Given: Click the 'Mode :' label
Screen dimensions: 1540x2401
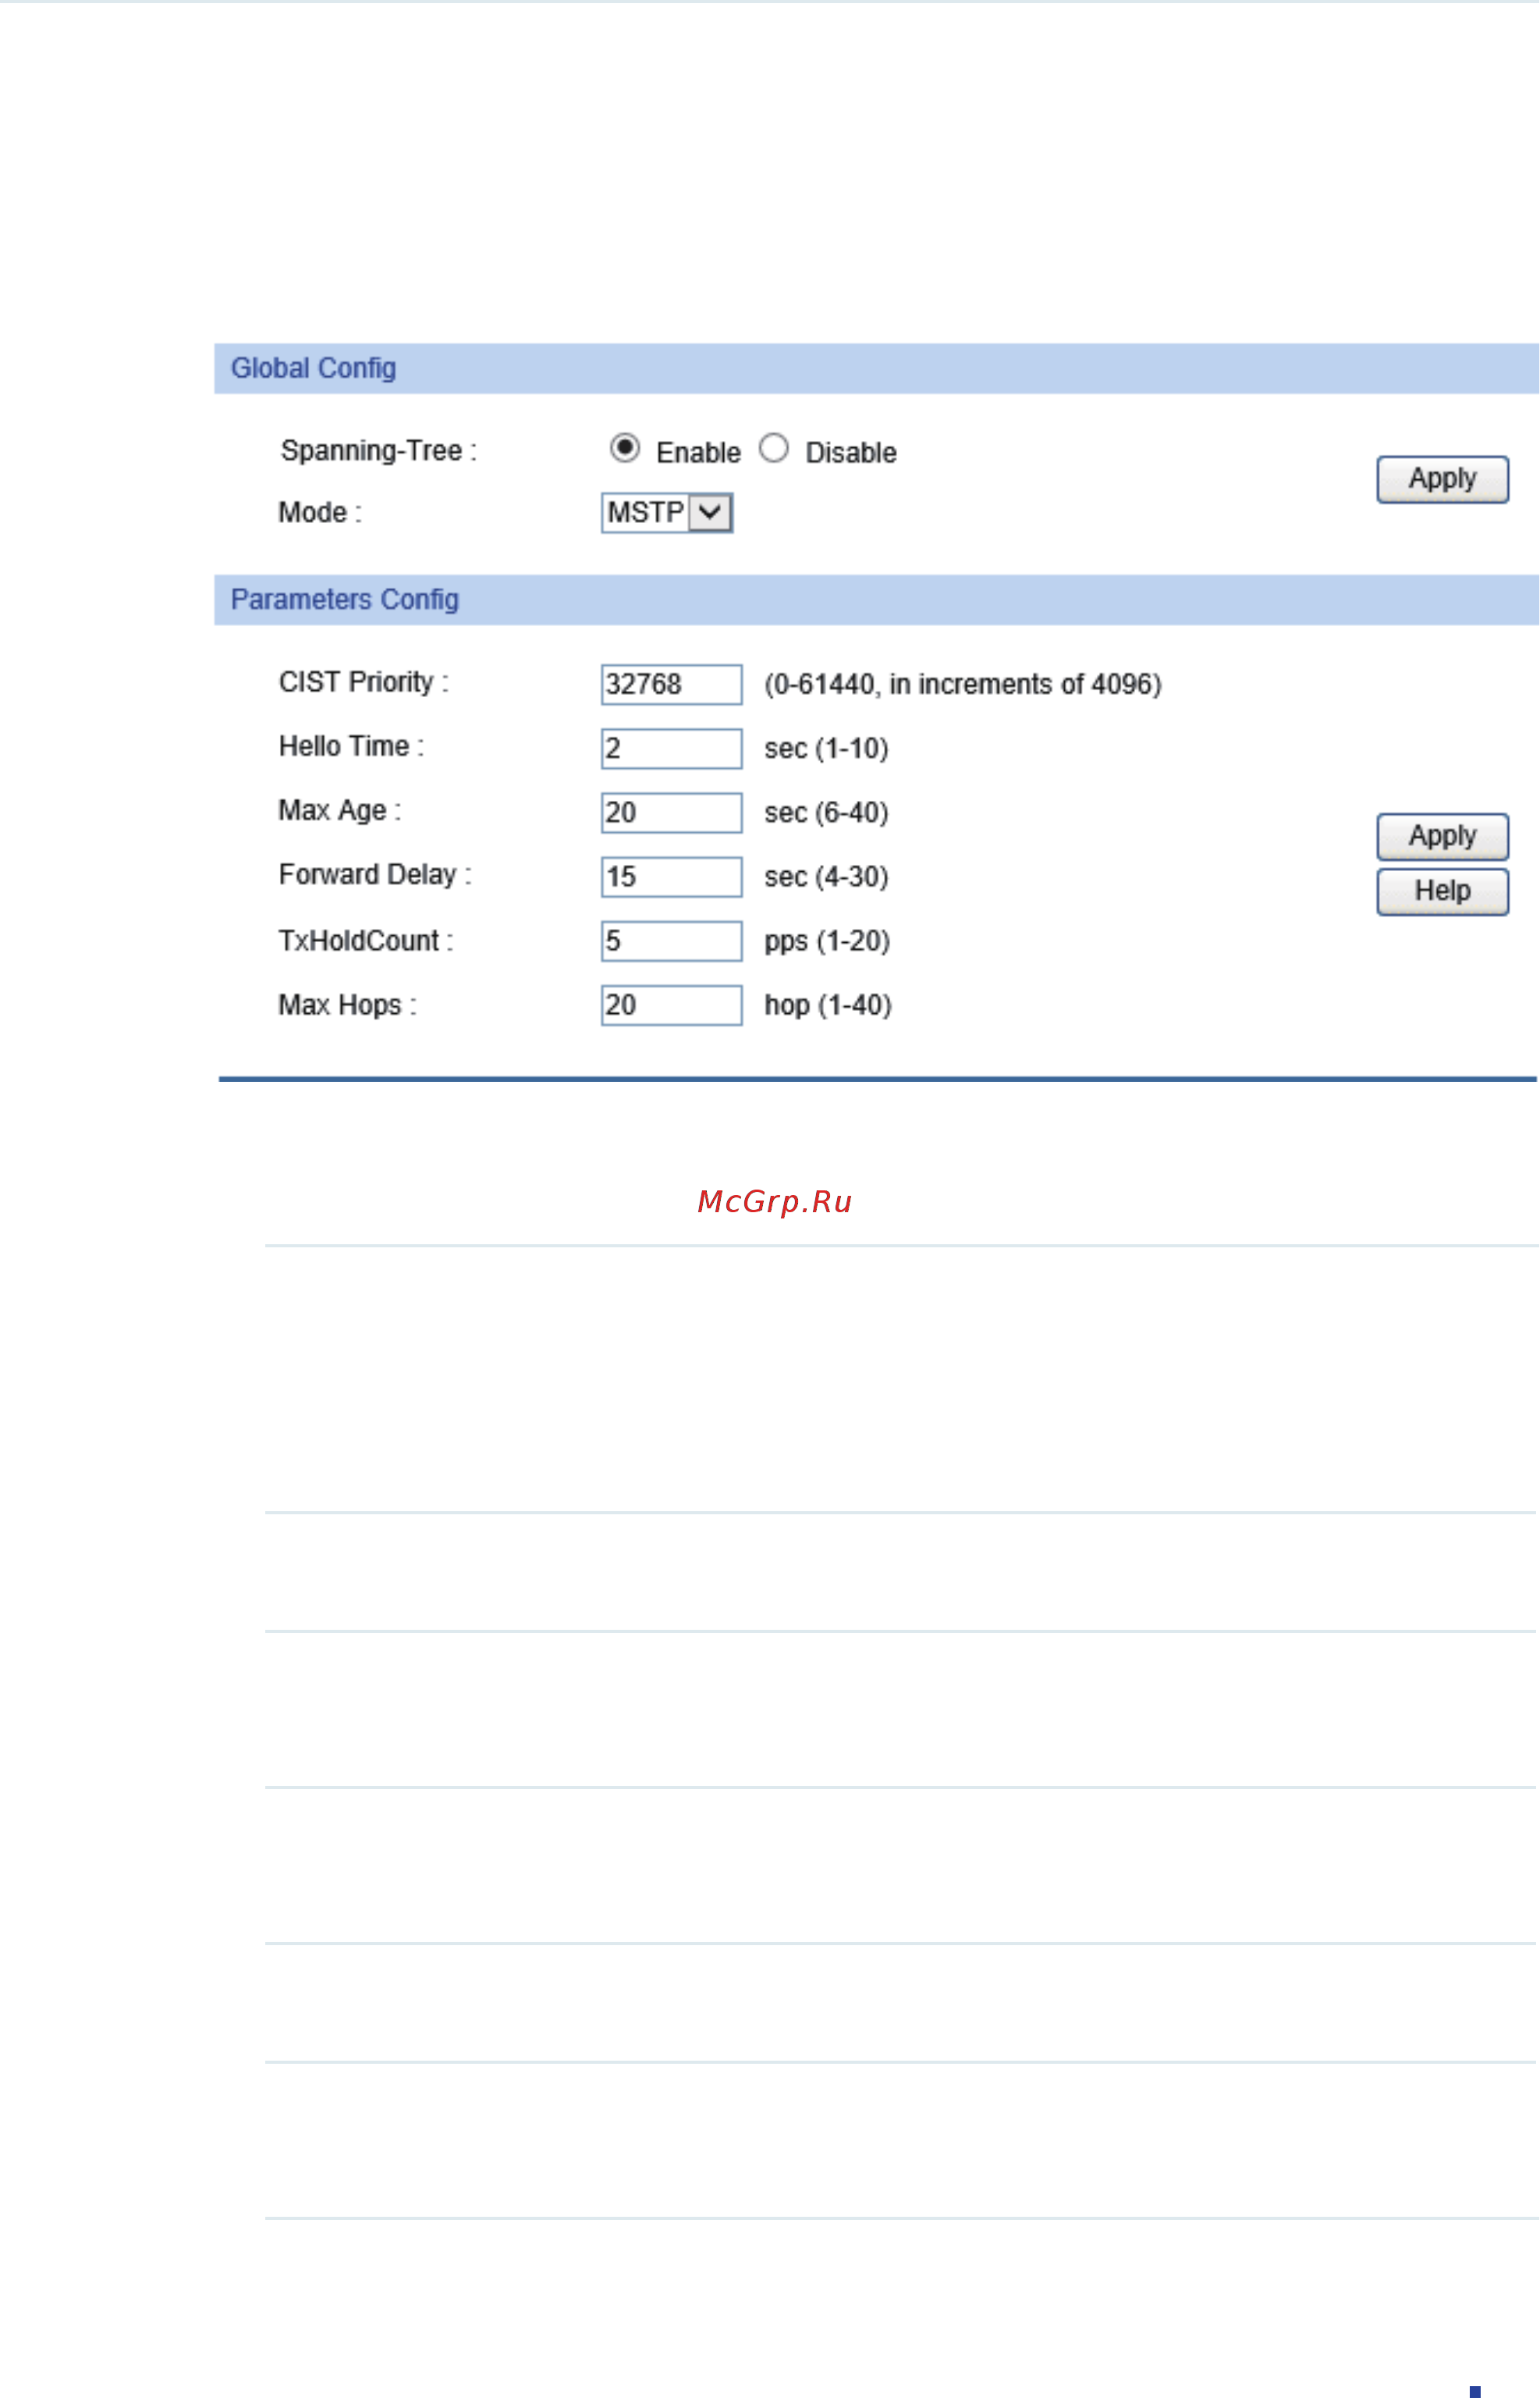Looking at the screenshot, I should pyautogui.click(x=320, y=513).
